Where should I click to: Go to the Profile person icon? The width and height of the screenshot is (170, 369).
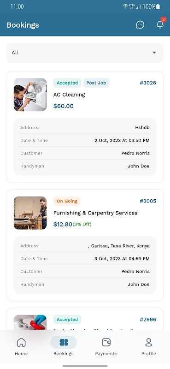[x=149, y=342]
